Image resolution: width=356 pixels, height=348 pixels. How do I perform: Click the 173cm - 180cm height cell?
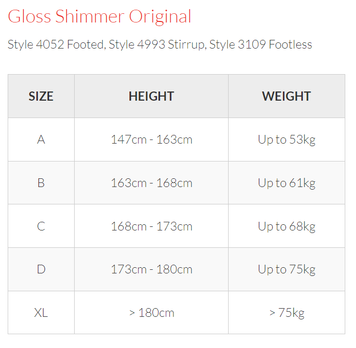151,269
